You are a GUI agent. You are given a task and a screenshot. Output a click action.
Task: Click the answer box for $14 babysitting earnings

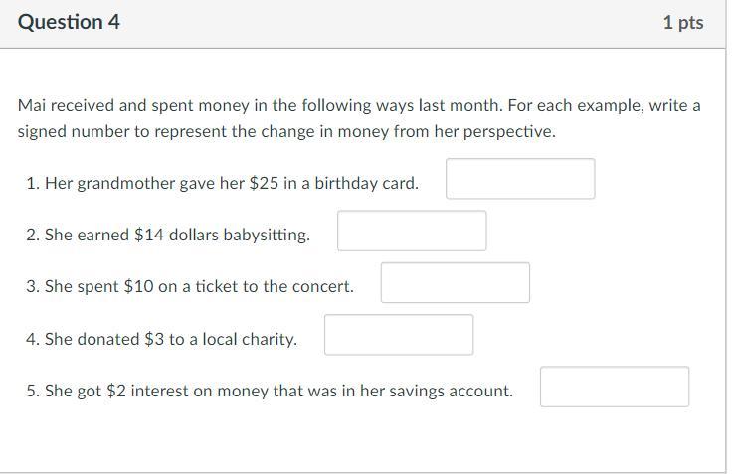point(412,231)
